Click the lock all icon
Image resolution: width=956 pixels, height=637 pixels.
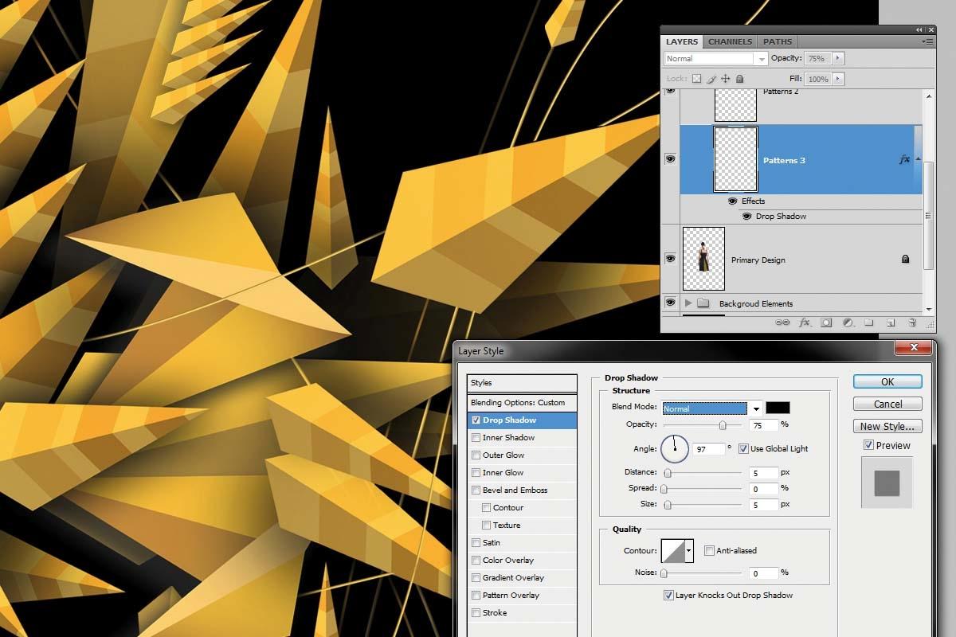click(x=739, y=79)
